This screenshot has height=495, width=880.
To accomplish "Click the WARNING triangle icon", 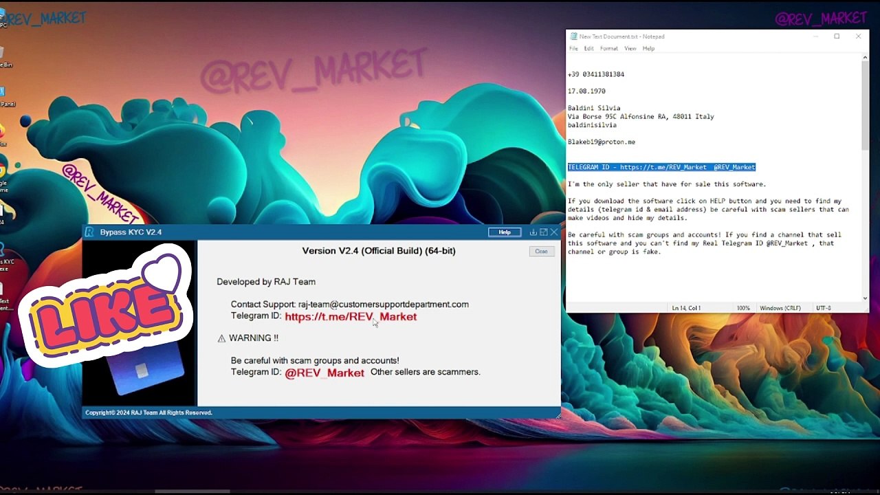I will tap(221, 338).
